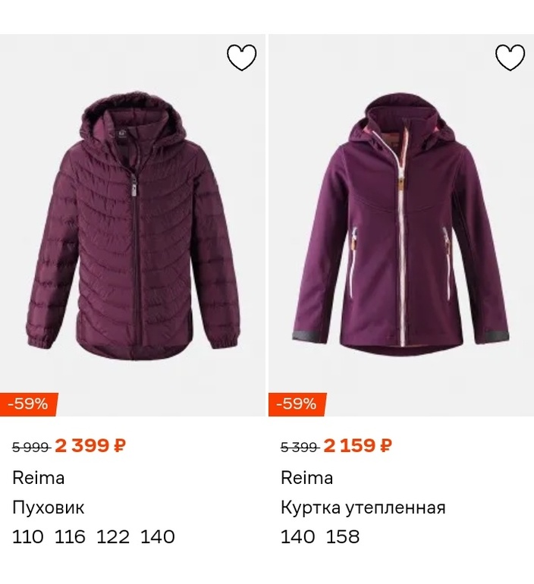The image size is (534, 584).
Task: Click the -59% badge on the down jacket
Action: [29, 404]
